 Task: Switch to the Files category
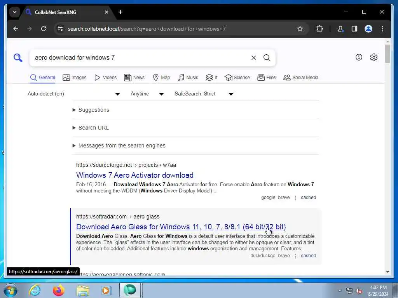pyautogui.click(x=267, y=78)
